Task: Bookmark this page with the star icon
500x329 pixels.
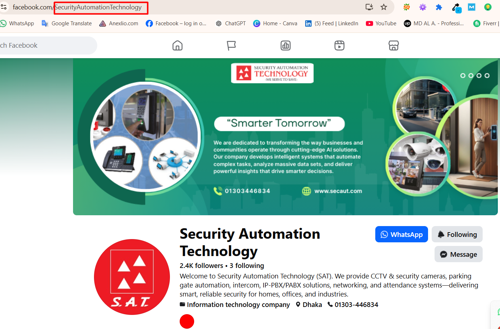Action: coord(384,7)
